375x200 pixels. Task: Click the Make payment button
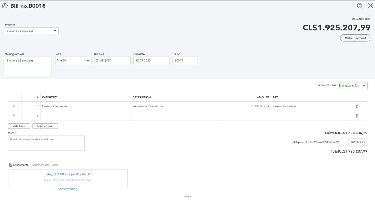355,38
